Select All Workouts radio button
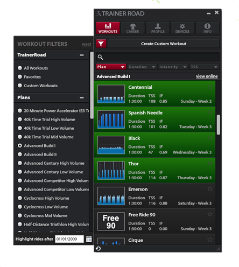 click(20, 68)
